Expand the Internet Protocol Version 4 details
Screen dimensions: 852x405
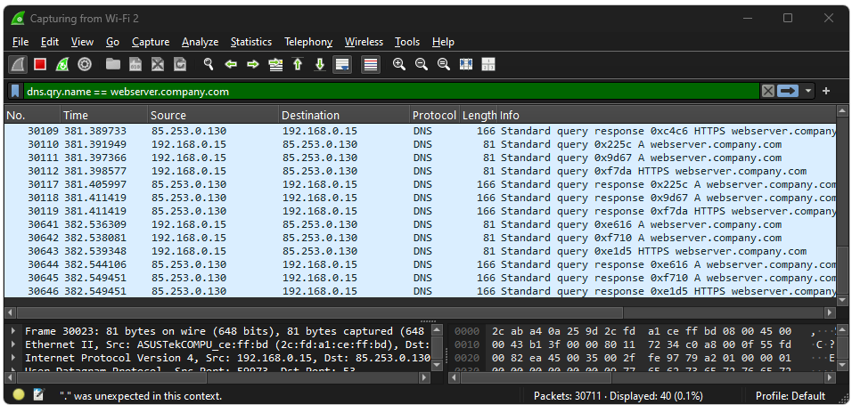13,358
